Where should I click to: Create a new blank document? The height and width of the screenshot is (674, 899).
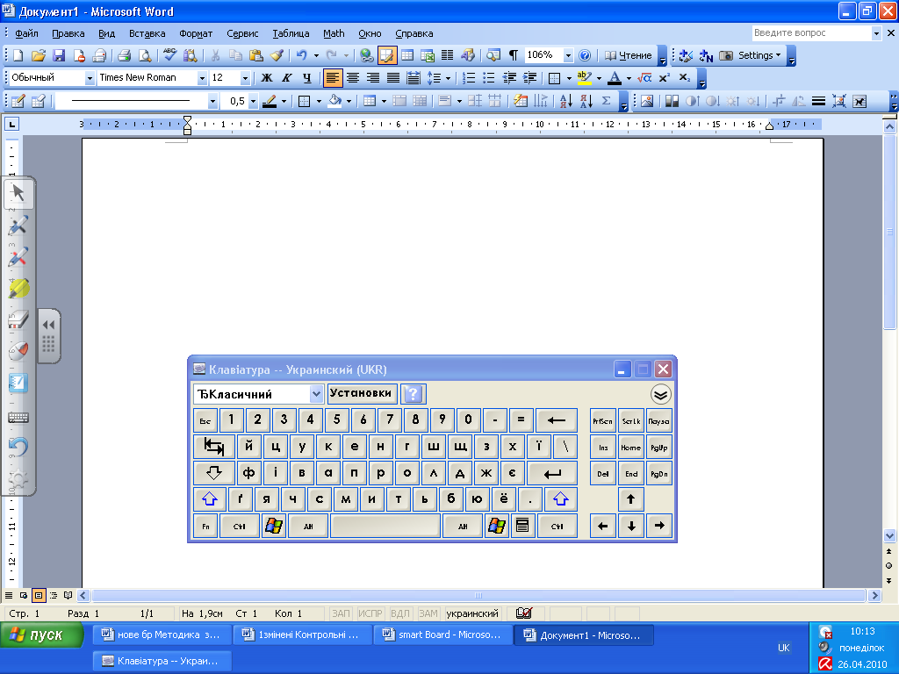pyautogui.click(x=18, y=55)
